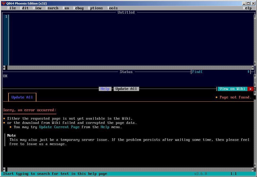Open the Find history arrow
257x177 pixels.
249,72
